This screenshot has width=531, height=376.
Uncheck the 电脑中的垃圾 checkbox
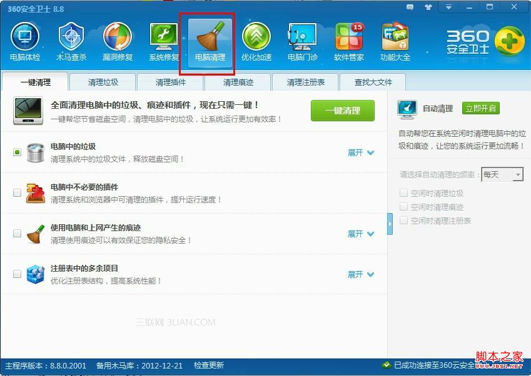click(x=18, y=152)
